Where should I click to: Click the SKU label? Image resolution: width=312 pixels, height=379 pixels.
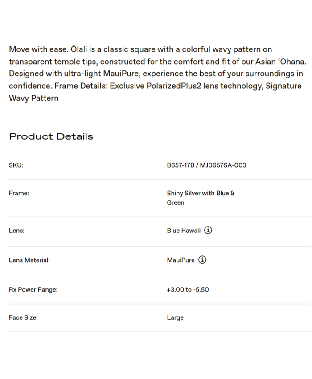click(x=16, y=165)
